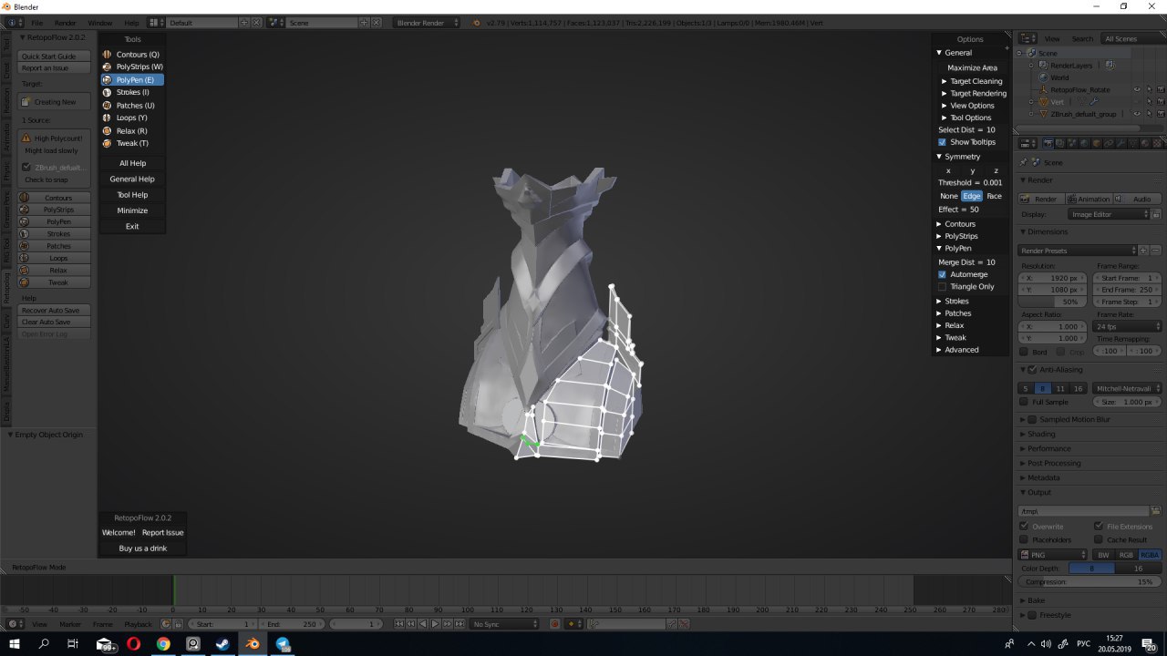Open Chrome from taskbar
The image size is (1167, 656).
pos(163,644)
